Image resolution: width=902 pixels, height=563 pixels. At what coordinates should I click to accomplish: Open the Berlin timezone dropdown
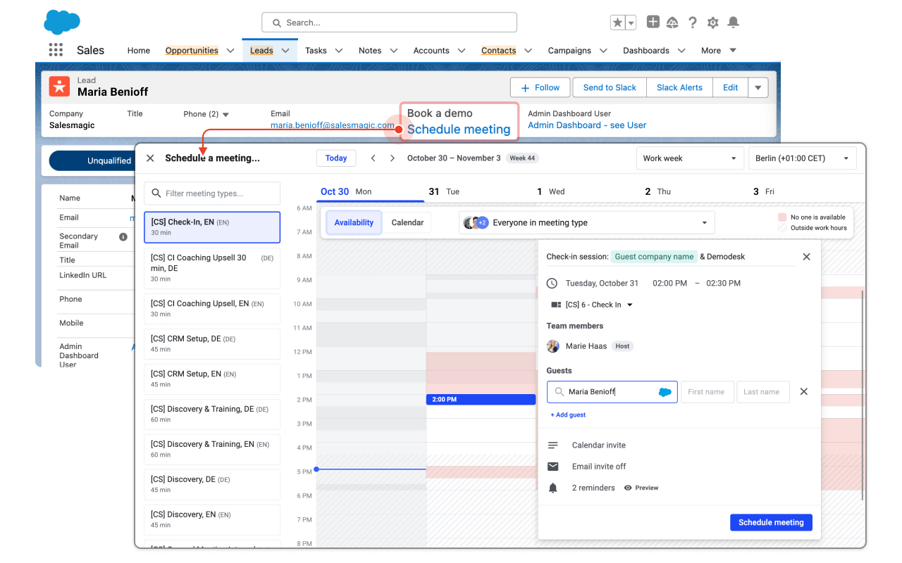pyautogui.click(x=803, y=158)
